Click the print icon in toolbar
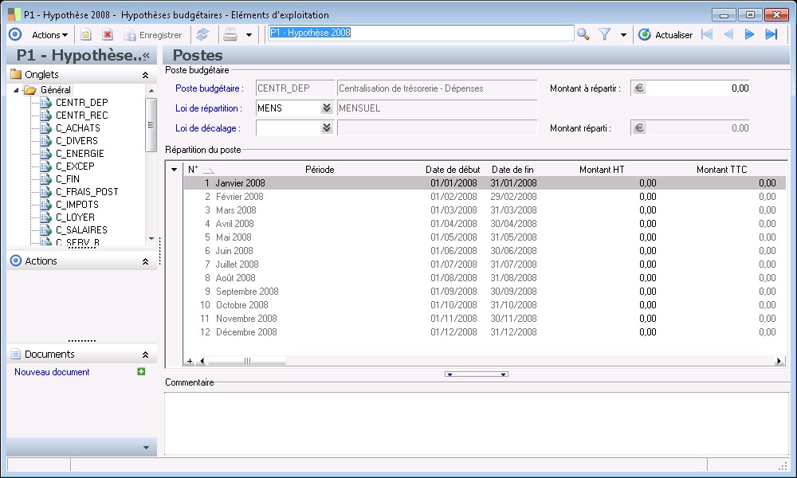This screenshot has width=797, height=478. point(230,35)
